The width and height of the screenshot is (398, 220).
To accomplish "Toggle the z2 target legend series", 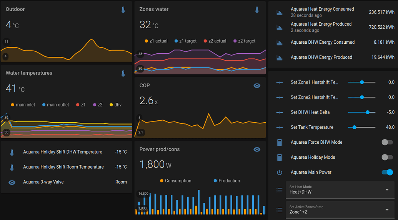I will click(244, 41).
